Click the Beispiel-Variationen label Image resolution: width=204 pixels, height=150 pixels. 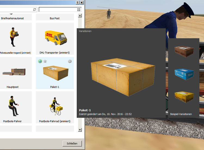tap(181, 114)
